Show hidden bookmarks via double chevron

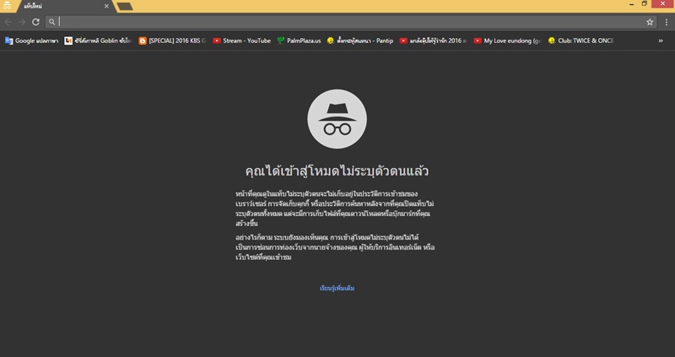pos(661,41)
